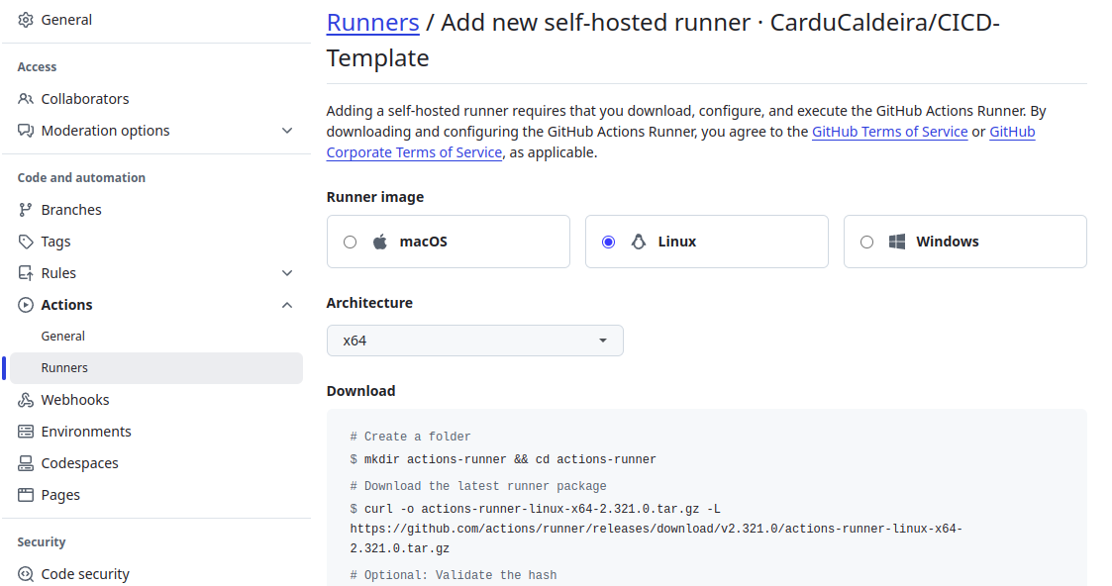
Task: Open Webhooks settings
Action: (156, 400)
